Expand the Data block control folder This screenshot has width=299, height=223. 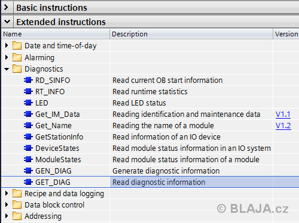pos(7,205)
